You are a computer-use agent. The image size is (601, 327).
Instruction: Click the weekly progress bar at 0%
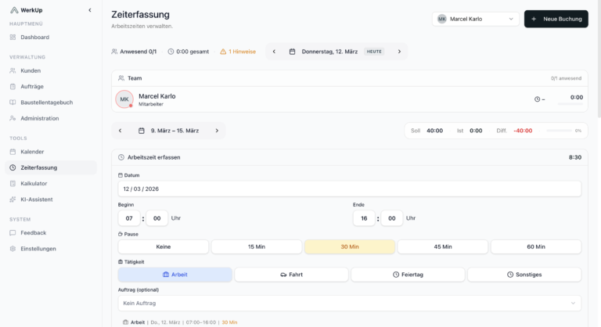558,131
